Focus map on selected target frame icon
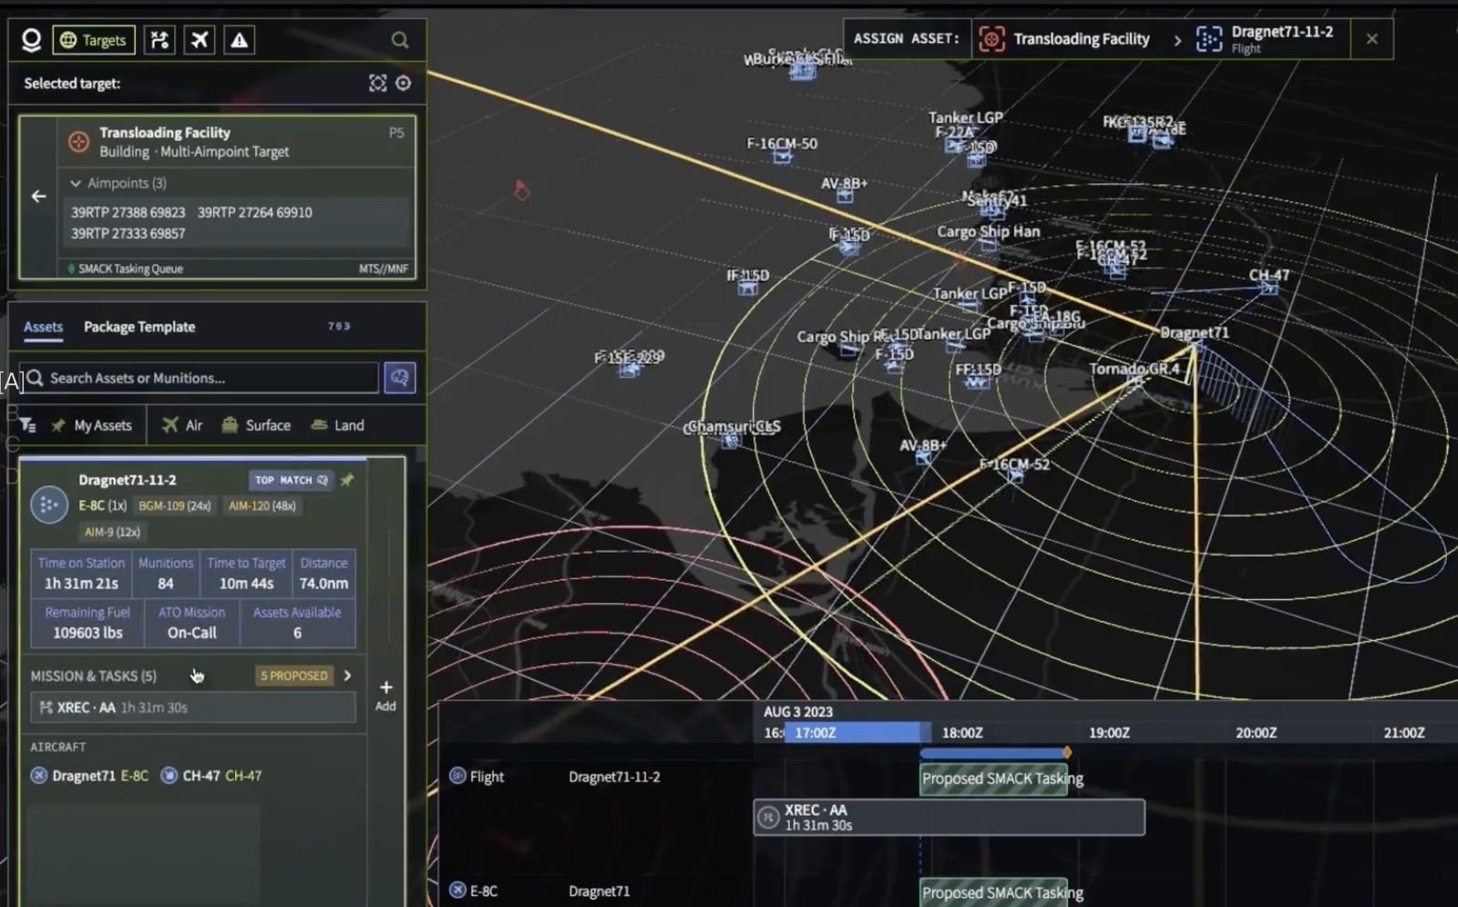The image size is (1458, 907). (x=377, y=83)
